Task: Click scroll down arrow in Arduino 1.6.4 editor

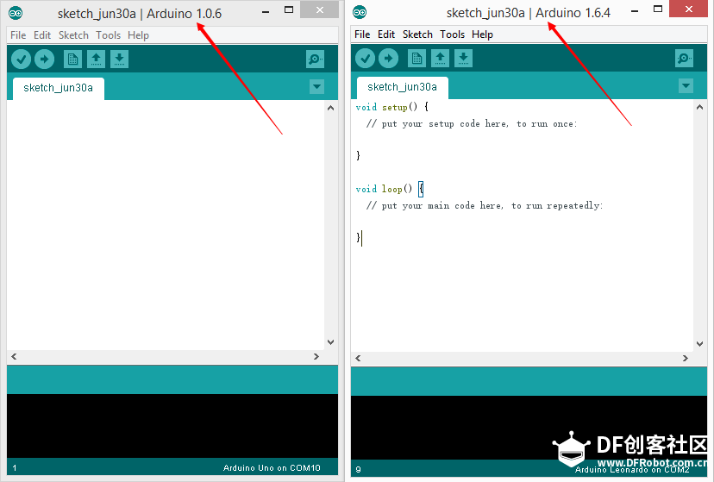Action: (700, 344)
